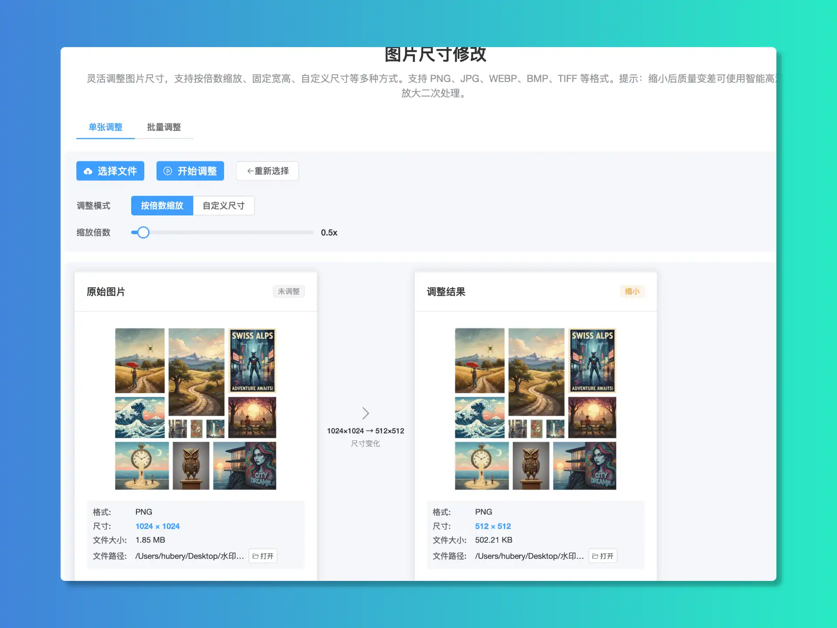Select 按倍数缩放 adjustment mode
Image resolution: width=837 pixels, height=628 pixels.
[x=162, y=205]
